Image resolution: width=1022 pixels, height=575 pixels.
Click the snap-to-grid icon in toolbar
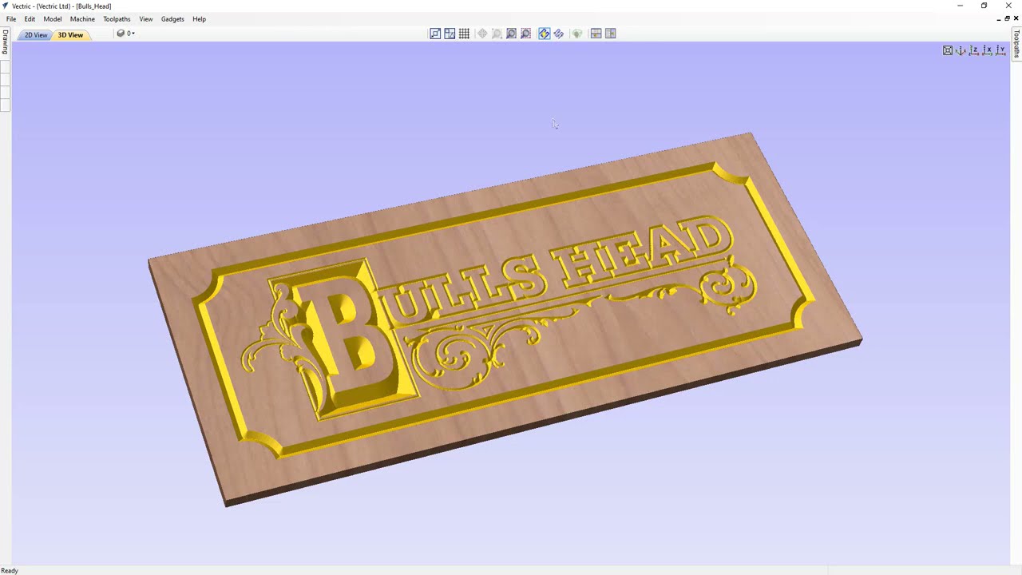pyautogui.click(x=464, y=34)
